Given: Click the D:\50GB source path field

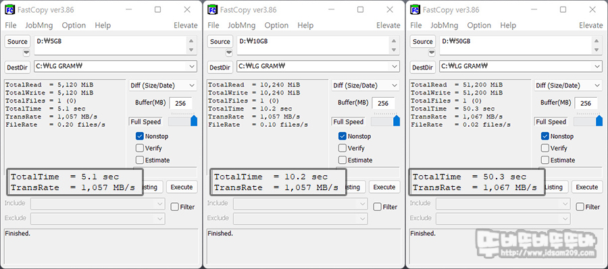Looking at the screenshot, I should click(516, 46).
